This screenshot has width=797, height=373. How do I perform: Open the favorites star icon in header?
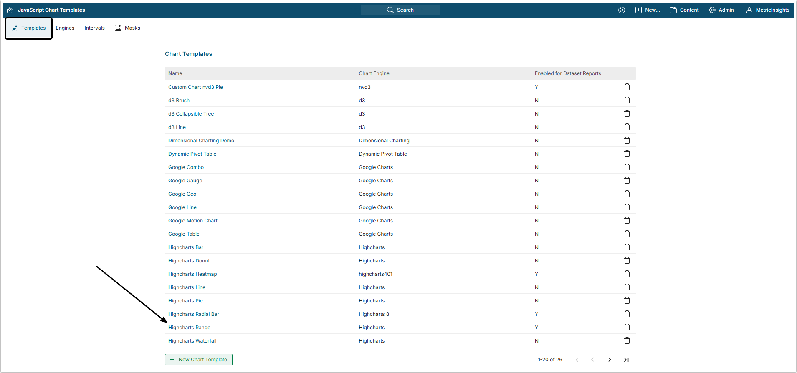pos(621,10)
